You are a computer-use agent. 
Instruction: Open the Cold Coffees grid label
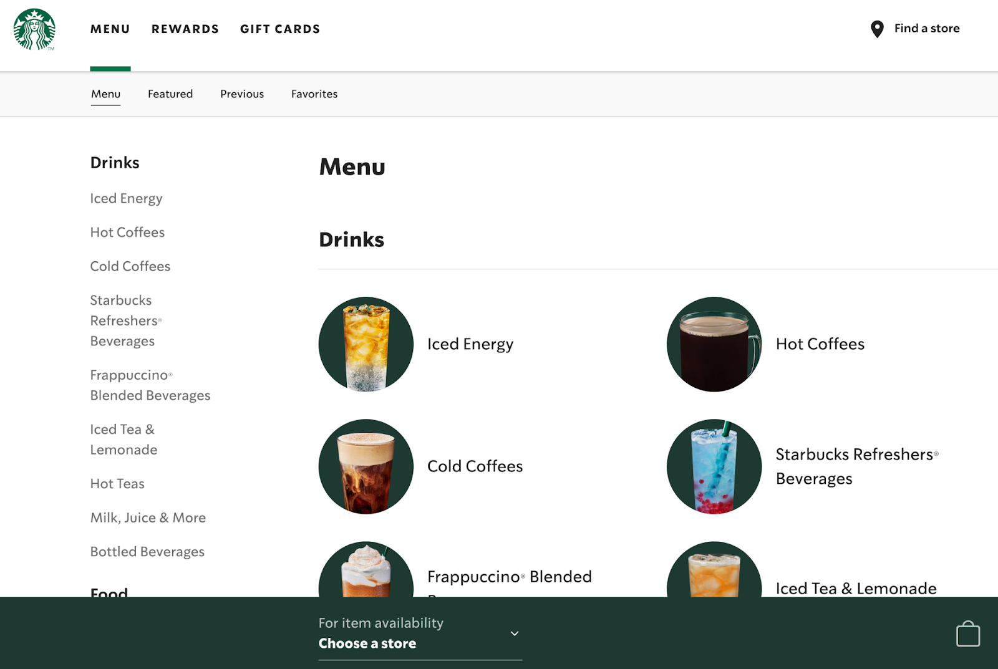tap(475, 466)
